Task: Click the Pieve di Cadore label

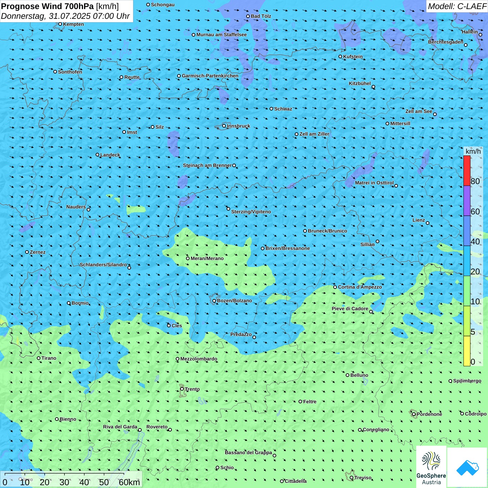Action: tap(350, 308)
